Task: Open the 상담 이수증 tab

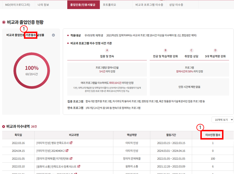Action: pyautogui.click(x=176, y=5)
